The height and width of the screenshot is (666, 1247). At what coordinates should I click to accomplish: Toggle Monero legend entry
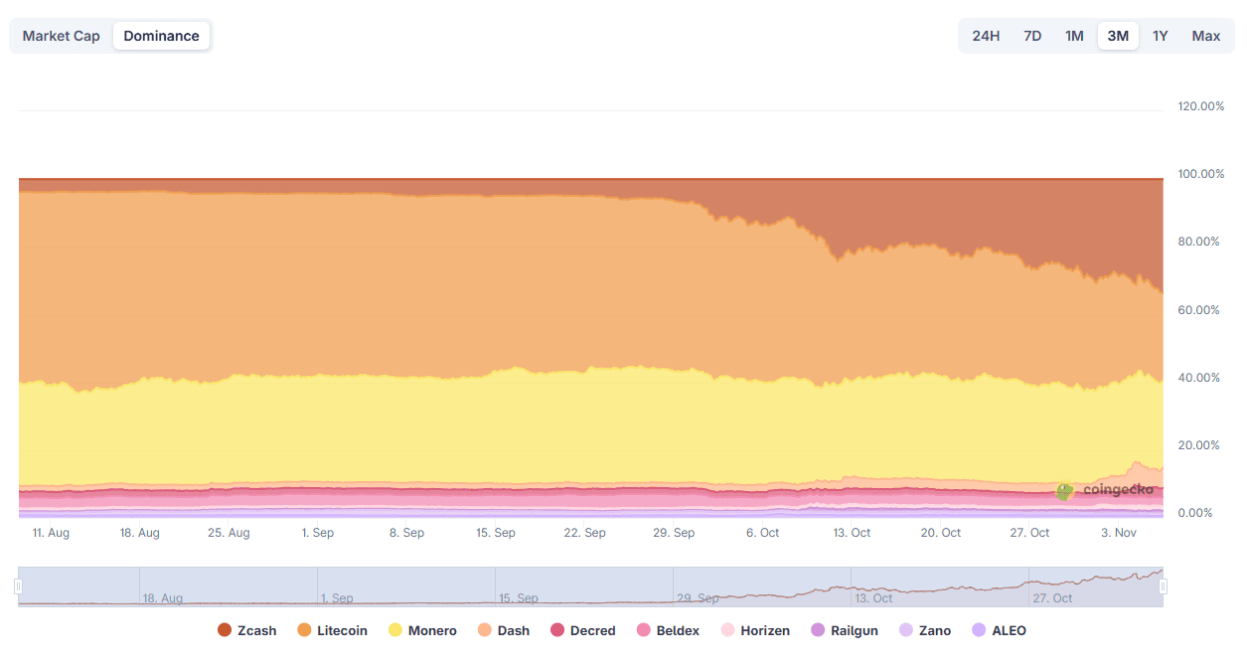[422, 630]
